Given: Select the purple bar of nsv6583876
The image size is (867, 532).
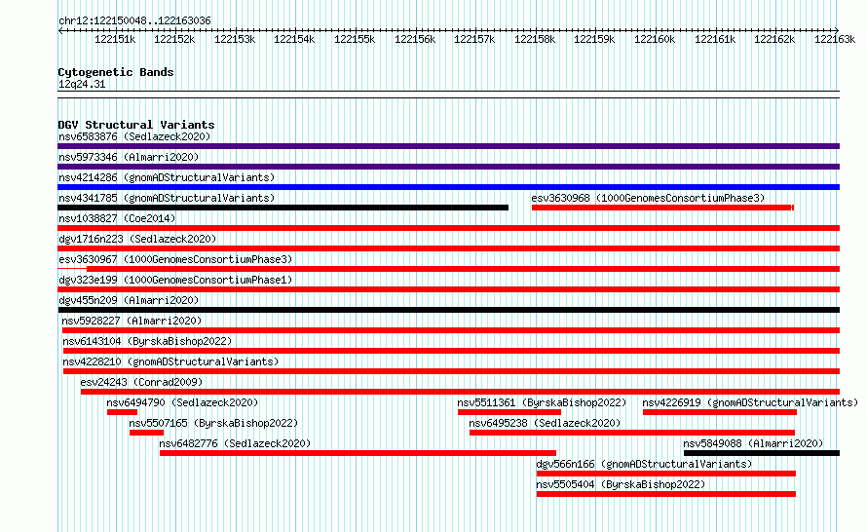Looking at the screenshot, I should click(448, 146).
